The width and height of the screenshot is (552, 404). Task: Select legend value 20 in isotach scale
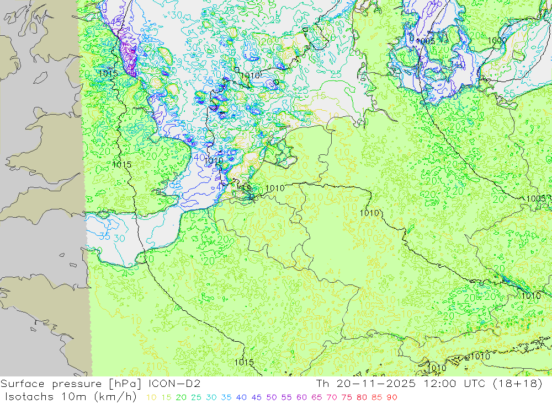[x=181, y=397]
